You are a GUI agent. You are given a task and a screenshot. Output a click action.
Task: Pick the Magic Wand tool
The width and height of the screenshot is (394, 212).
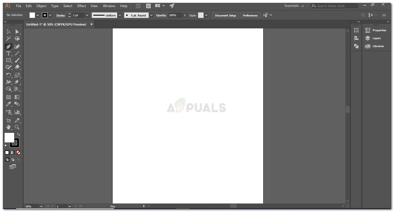pos(9,39)
